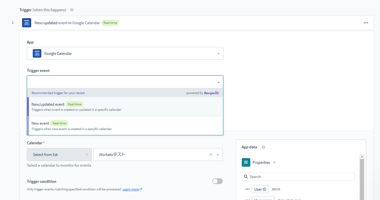This screenshot has width=380, height=200.
Task: Open the Select from list dropdown
Action: point(59,155)
